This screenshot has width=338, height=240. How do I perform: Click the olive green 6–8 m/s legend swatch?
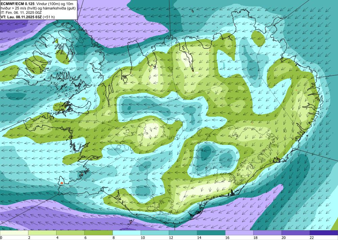pyautogui.click(x=98, y=233)
